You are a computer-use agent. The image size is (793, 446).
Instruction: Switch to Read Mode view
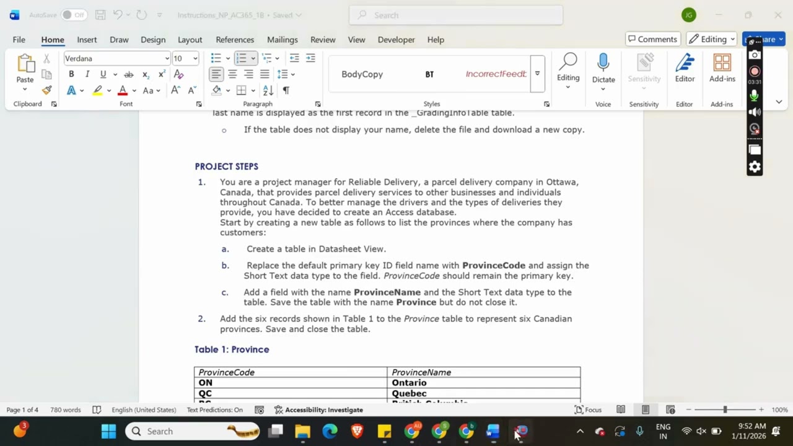621,410
